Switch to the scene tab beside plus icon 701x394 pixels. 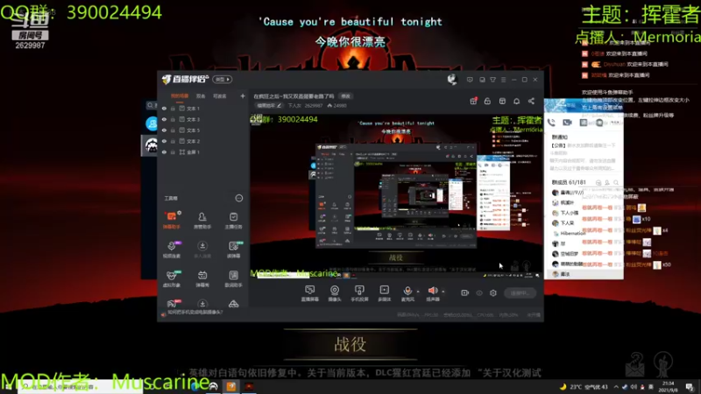220,96
